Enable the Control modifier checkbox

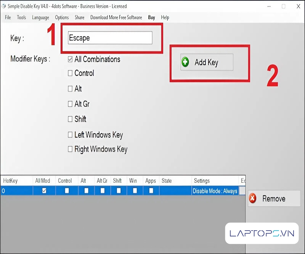coord(70,73)
